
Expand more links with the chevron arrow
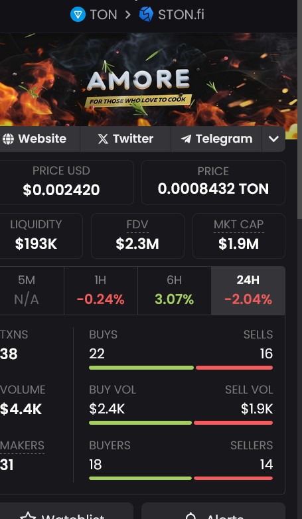[273, 139]
